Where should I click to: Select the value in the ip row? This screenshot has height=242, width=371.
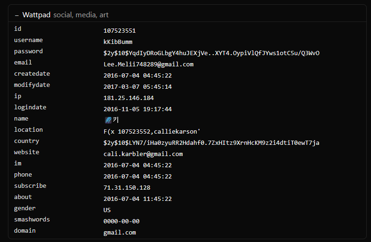128,98
